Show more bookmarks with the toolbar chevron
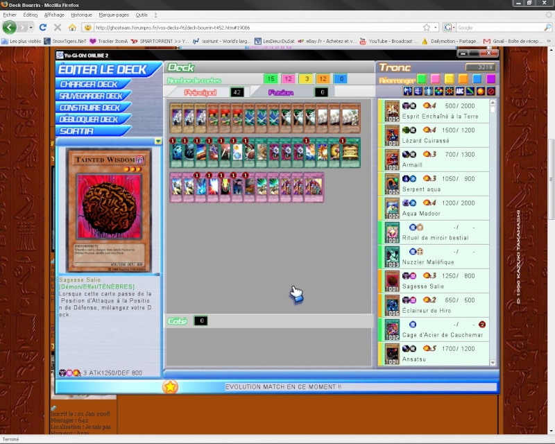Screen dimensions: 555x444 coord(549,41)
